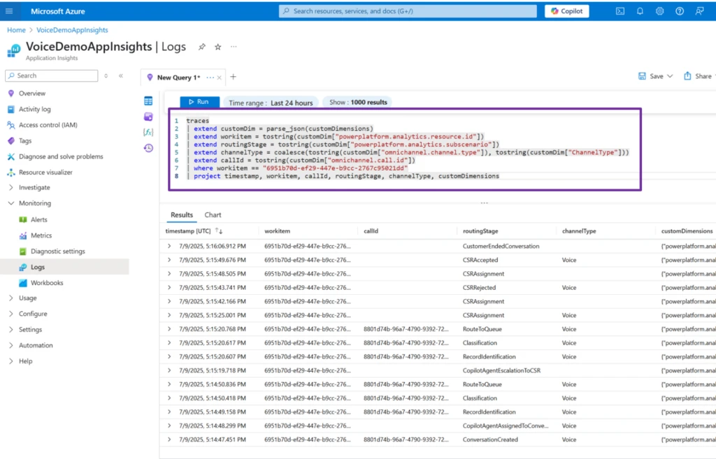Open the Tables pane in the query editor
Image resolution: width=716 pixels, height=459 pixels.
click(x=147, y=101)
